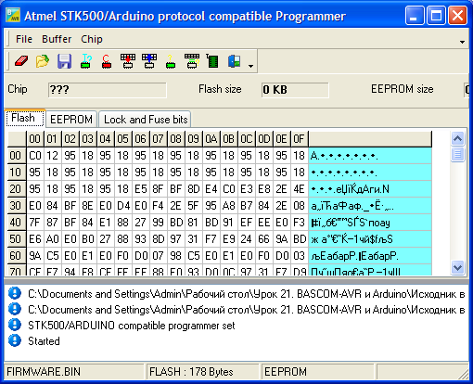Select the first file path log entry

247,294
